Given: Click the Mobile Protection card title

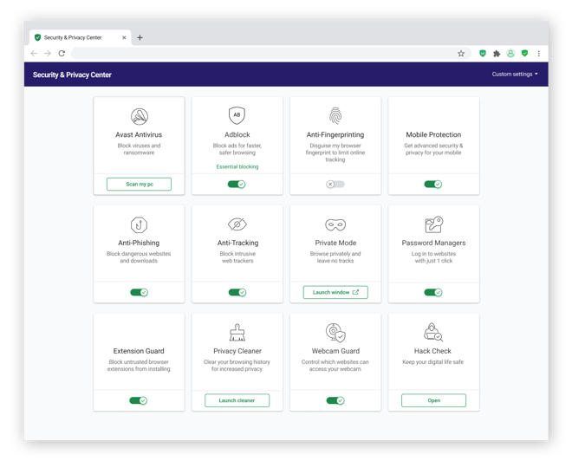Looking at the screenshot, I should (433, 134).
